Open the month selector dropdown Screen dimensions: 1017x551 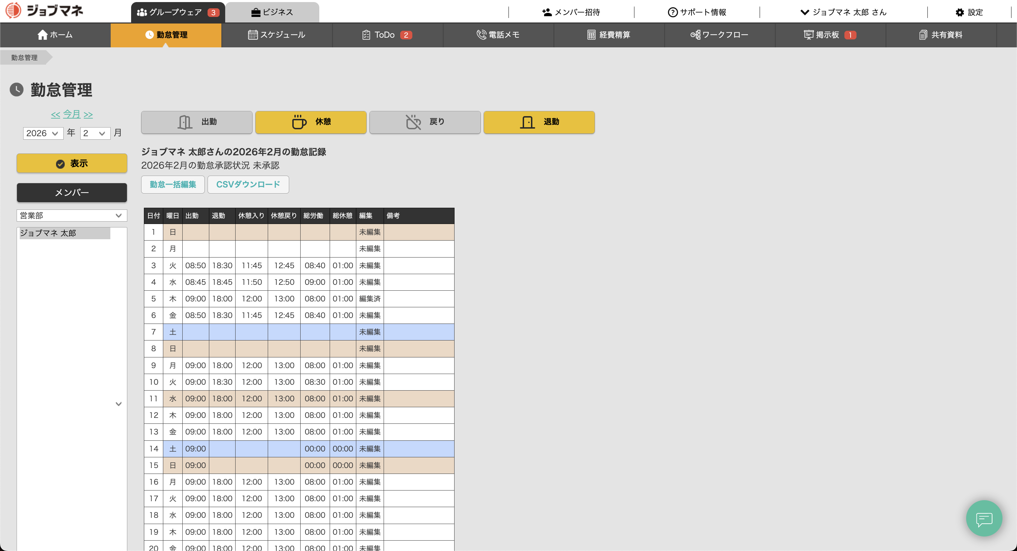[95, 133]
